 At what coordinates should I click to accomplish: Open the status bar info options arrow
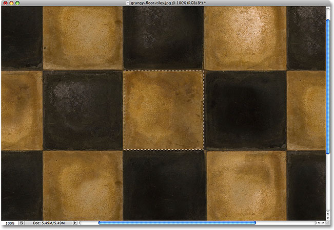(x=76, y=223)
